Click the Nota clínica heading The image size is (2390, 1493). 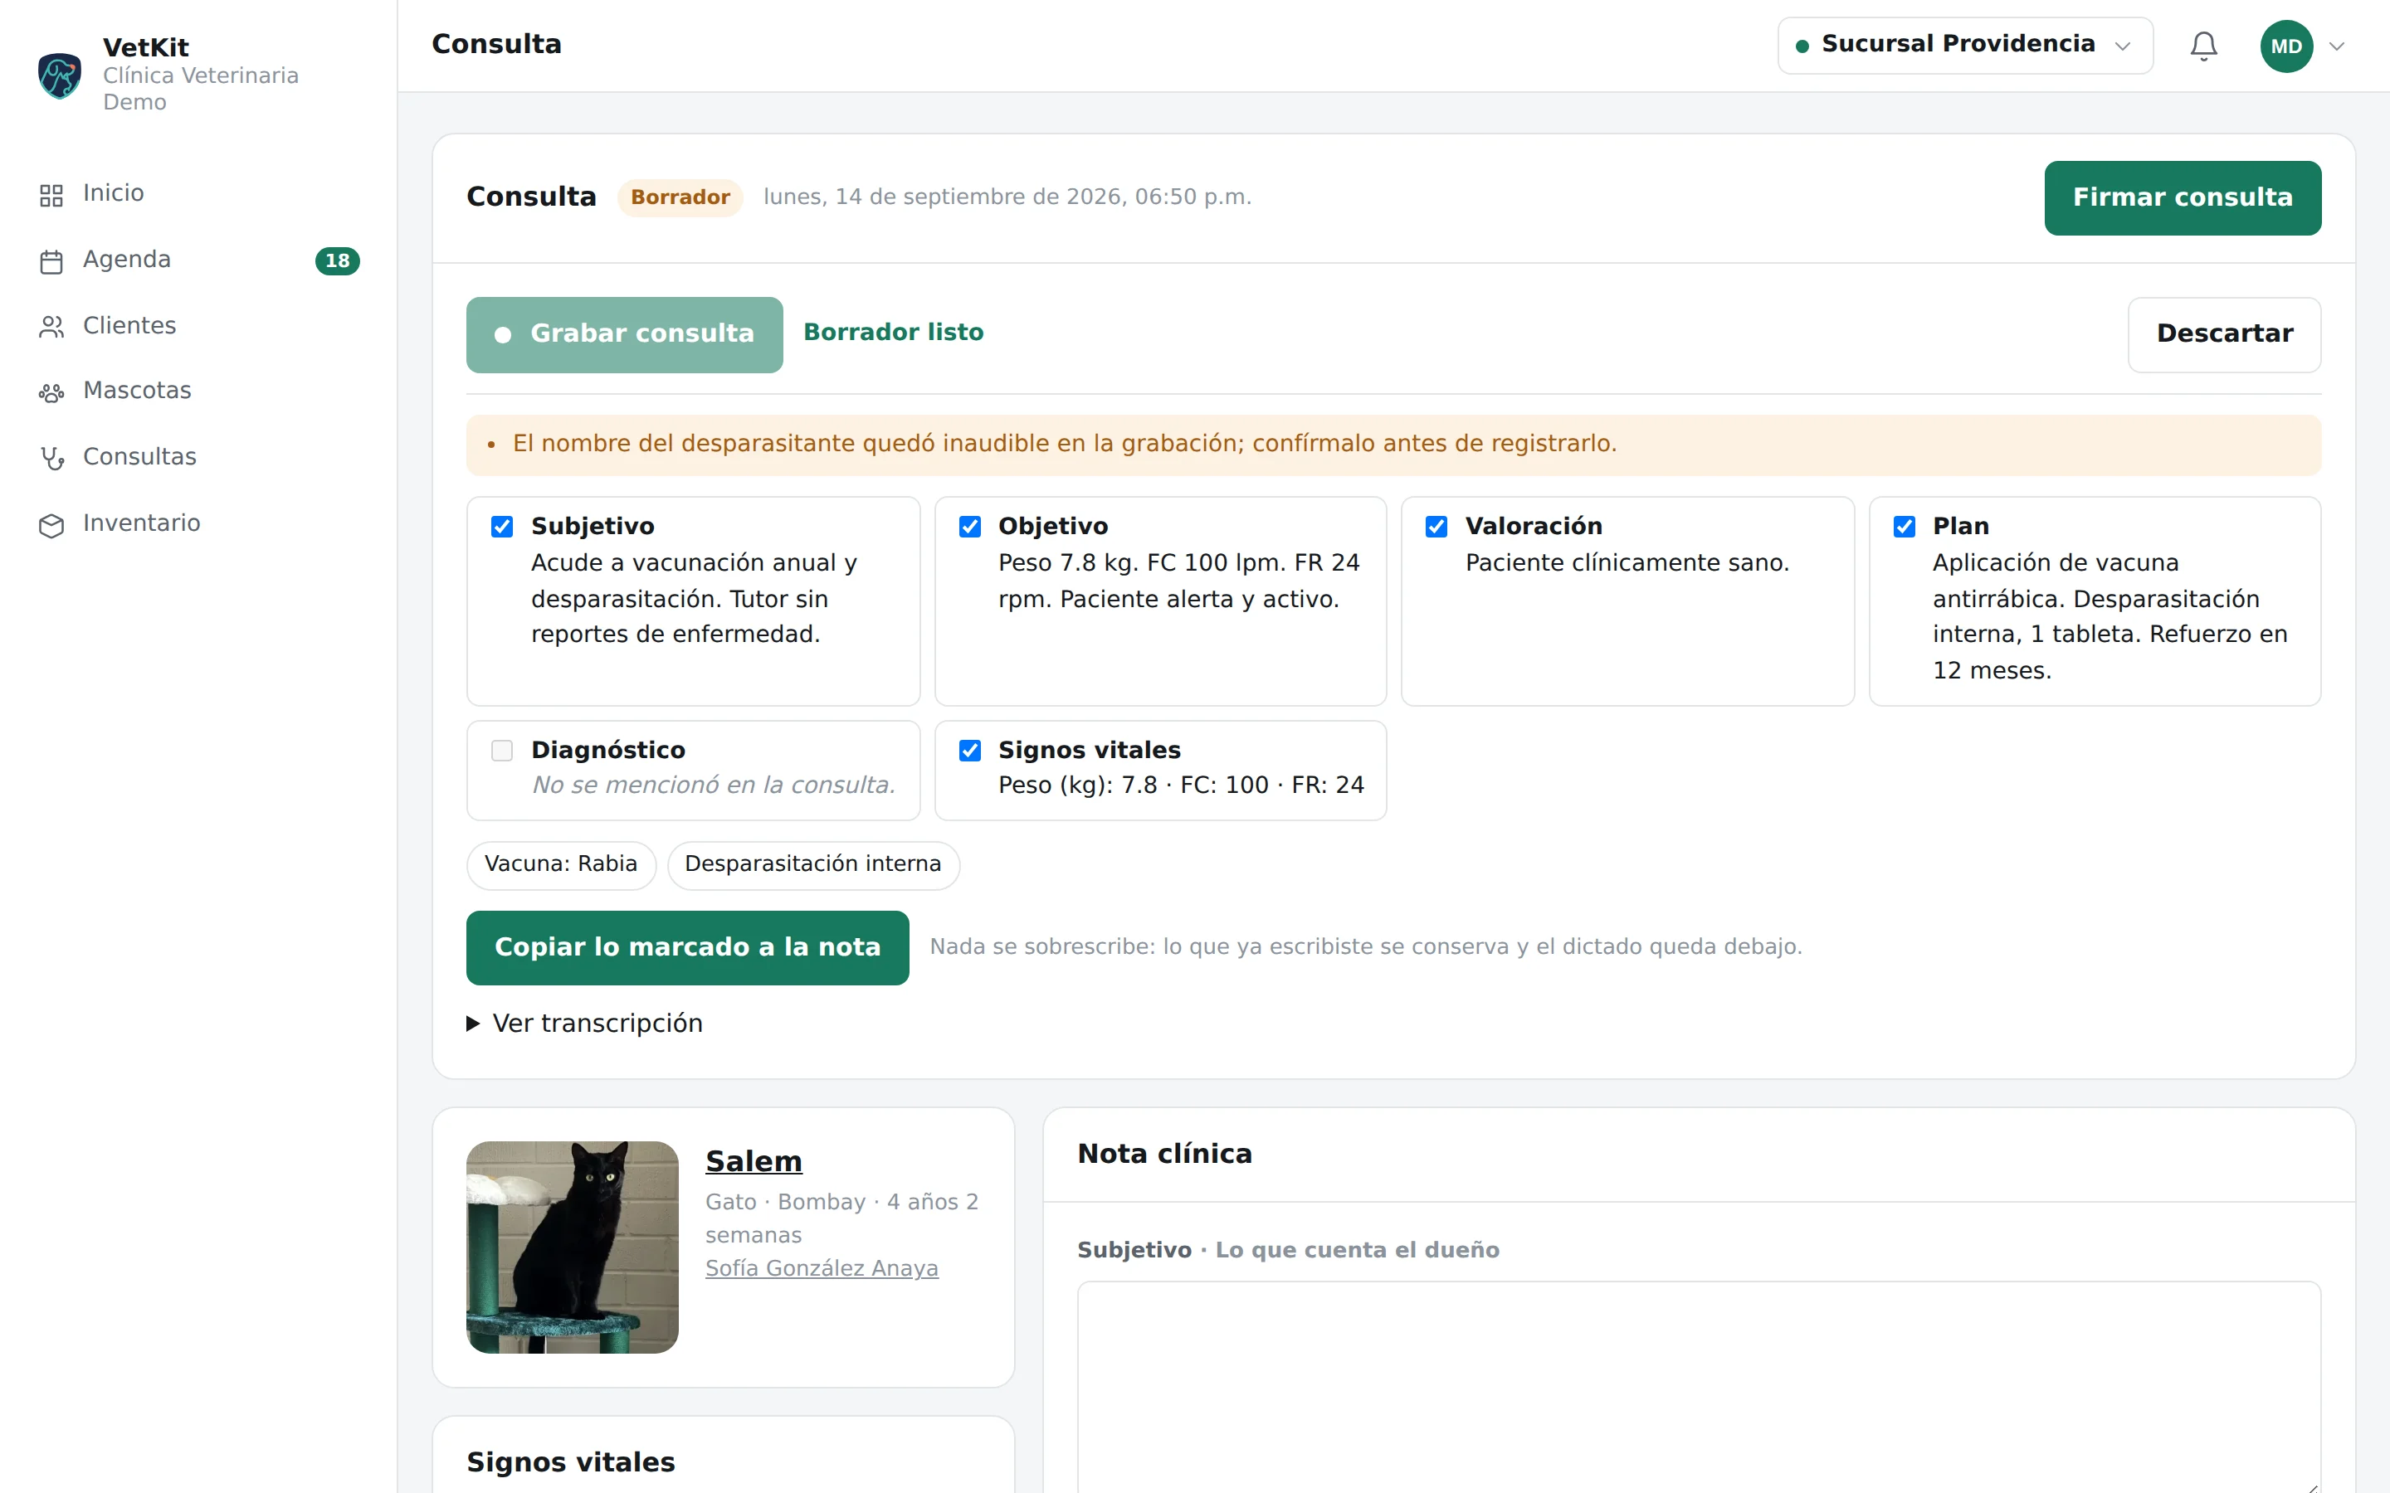coord(1164,1153)
